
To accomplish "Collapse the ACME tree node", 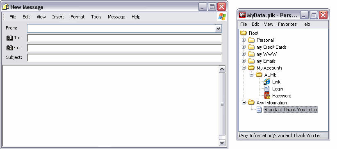I will click(251, 75).
